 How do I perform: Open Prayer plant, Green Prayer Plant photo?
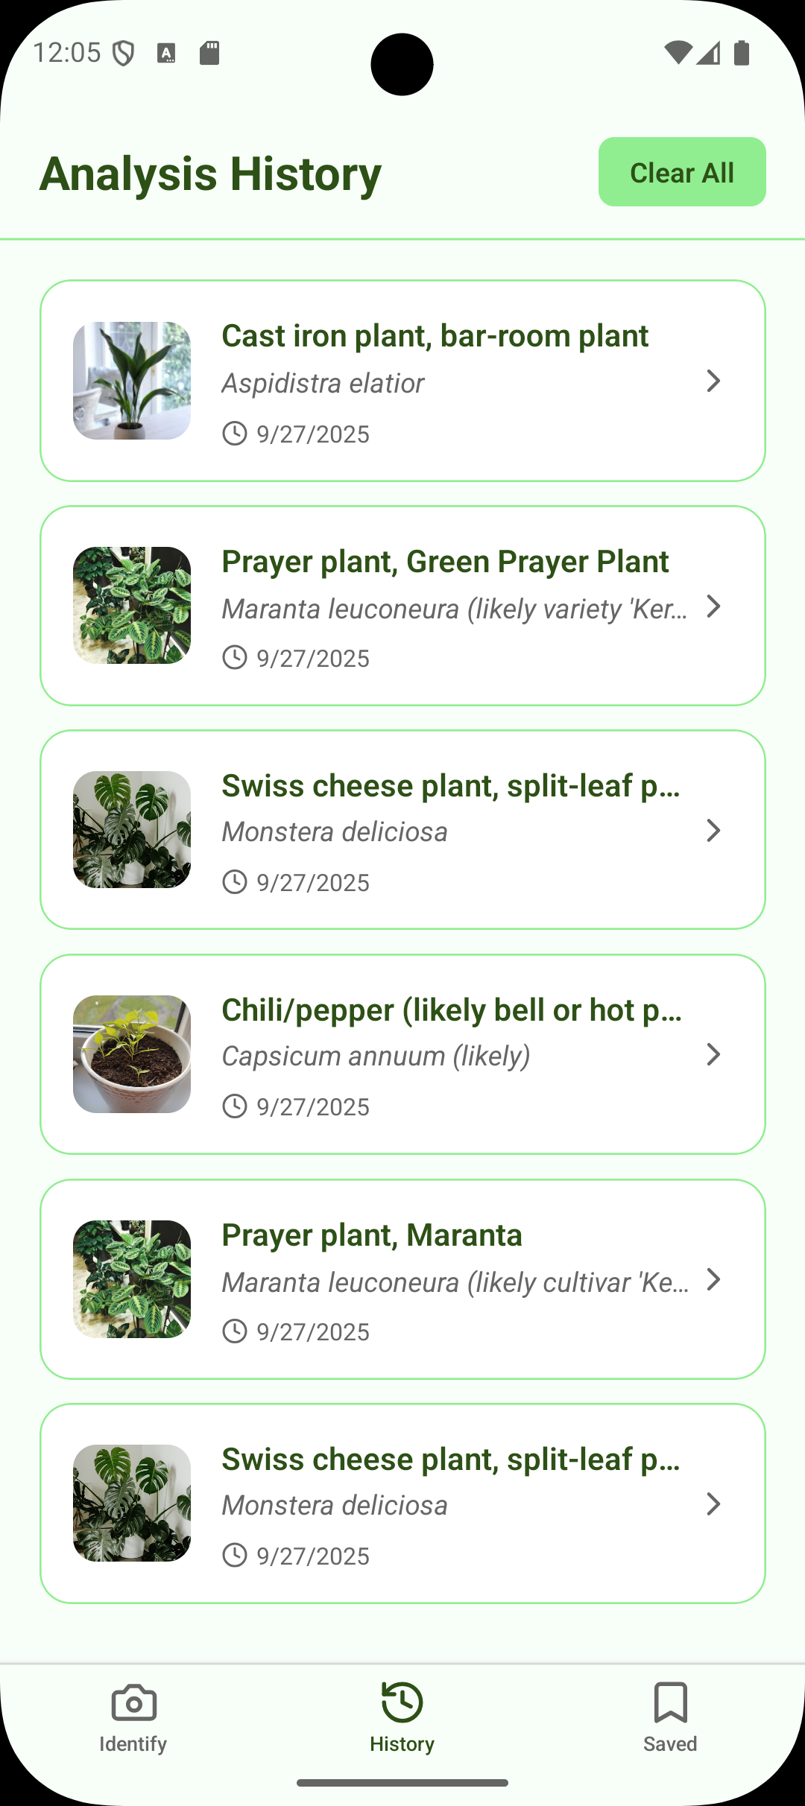click(132, 606)
